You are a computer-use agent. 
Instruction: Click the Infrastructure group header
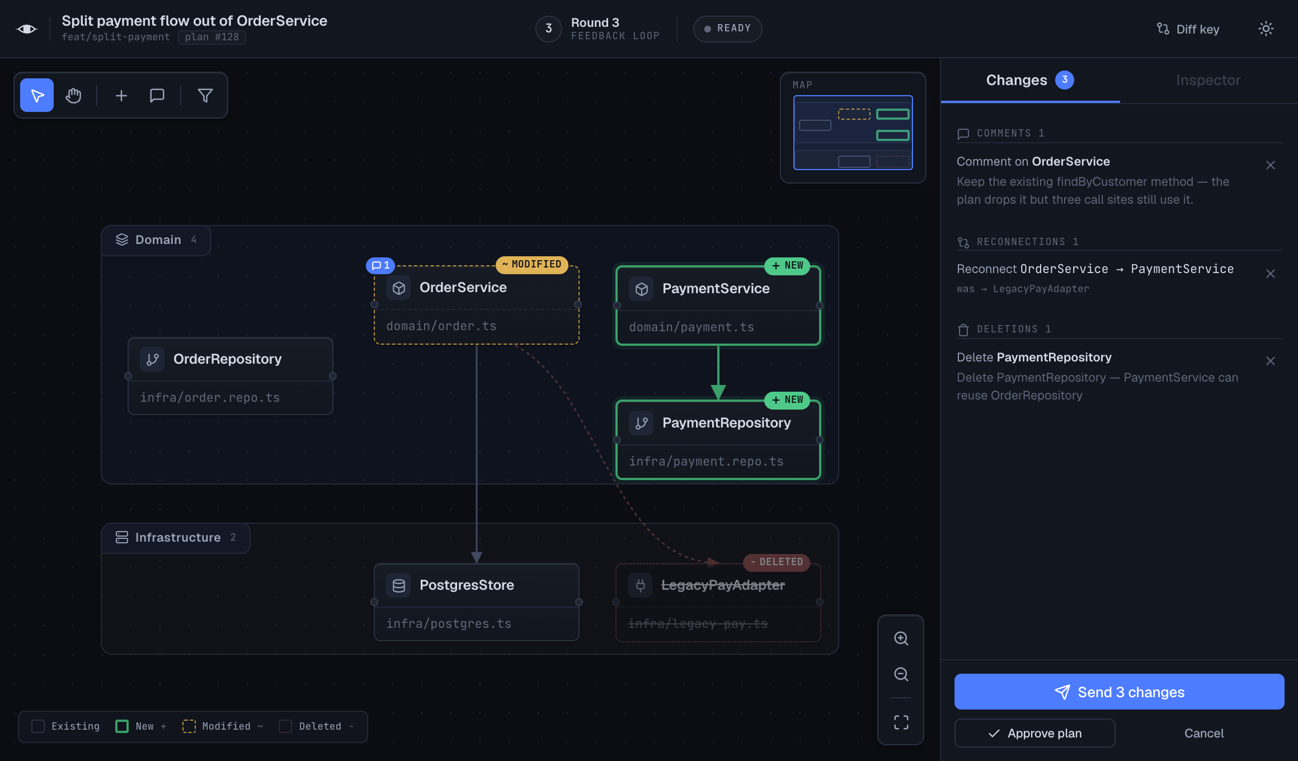176,538
